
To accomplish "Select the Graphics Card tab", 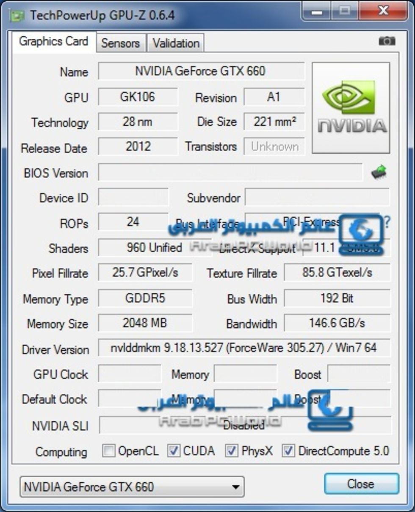I will 54,42.
